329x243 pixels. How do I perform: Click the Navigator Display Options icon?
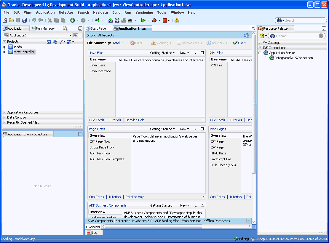point(69,42)
